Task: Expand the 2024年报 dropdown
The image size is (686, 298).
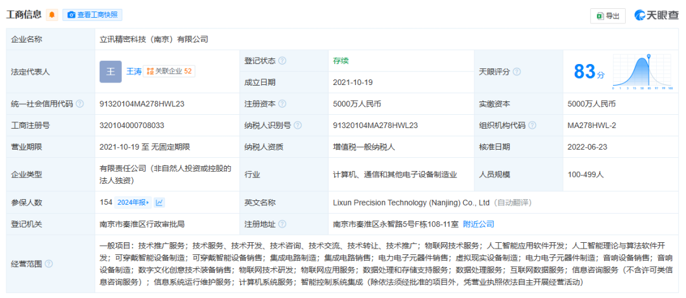Action: coord(133,202)
